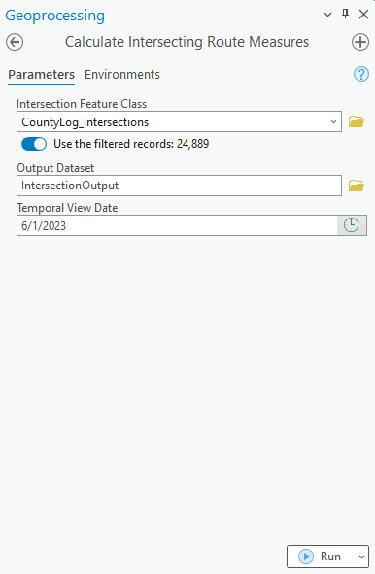The height and width of the screenshot is (574, 375).
Task: Open the Geoprocessing pane options chevron
Action: 327,15
